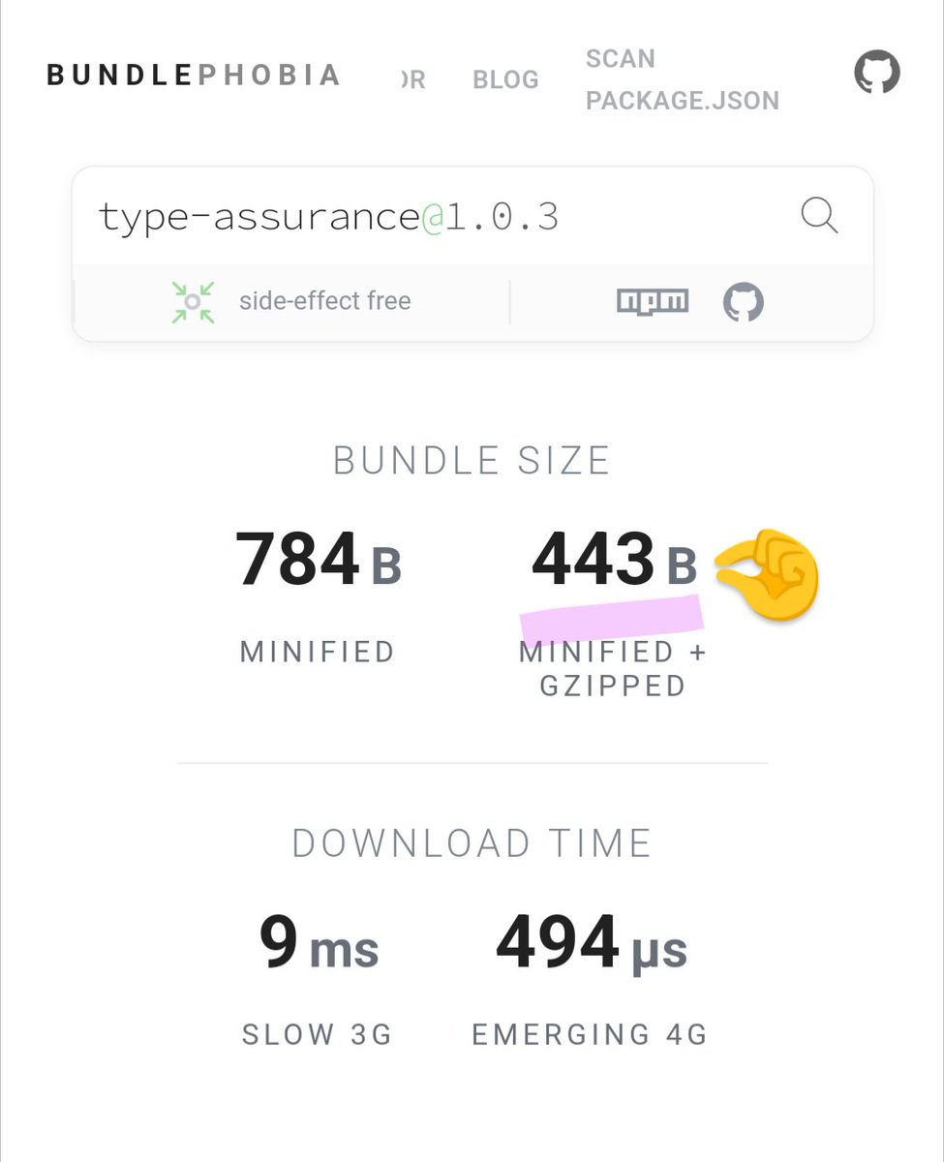Open Scan package.json link

pyautogui.click(x=683, y=79)
